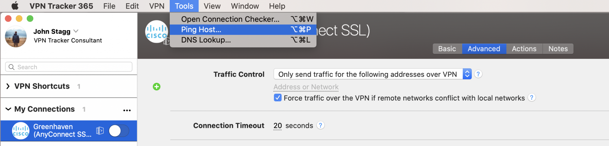
Task: Collapse the My Connections section
Action: coord(8,109)
